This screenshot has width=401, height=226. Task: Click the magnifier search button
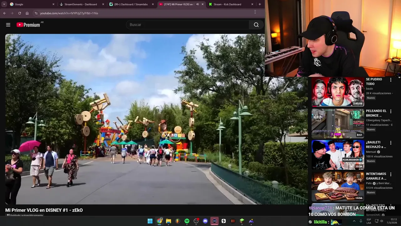coord(256,25)
